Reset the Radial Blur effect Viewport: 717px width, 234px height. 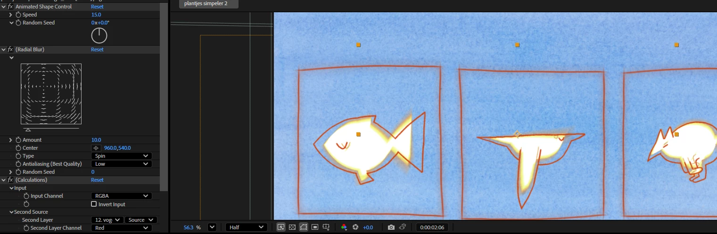coord(97,49)
